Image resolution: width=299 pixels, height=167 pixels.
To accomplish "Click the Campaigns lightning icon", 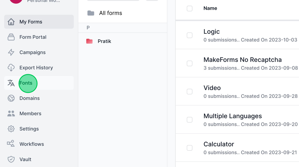I will click(11, 52).
